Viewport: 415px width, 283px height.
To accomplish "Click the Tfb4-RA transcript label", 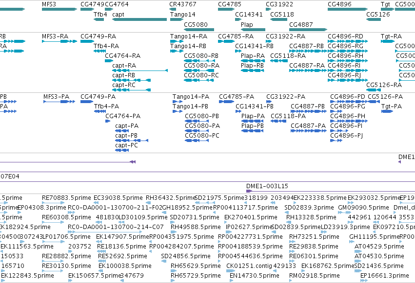I will coord(106,46).
